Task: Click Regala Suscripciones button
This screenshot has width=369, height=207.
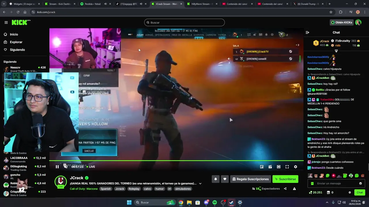Action: [x=251, y=179]
